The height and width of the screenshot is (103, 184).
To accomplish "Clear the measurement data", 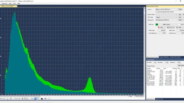I will (180, 27).
